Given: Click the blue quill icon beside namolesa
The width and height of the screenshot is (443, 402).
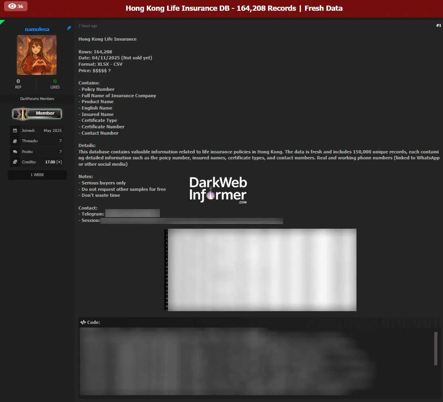Looking at the screenshot, I should [x=69, y=28].
